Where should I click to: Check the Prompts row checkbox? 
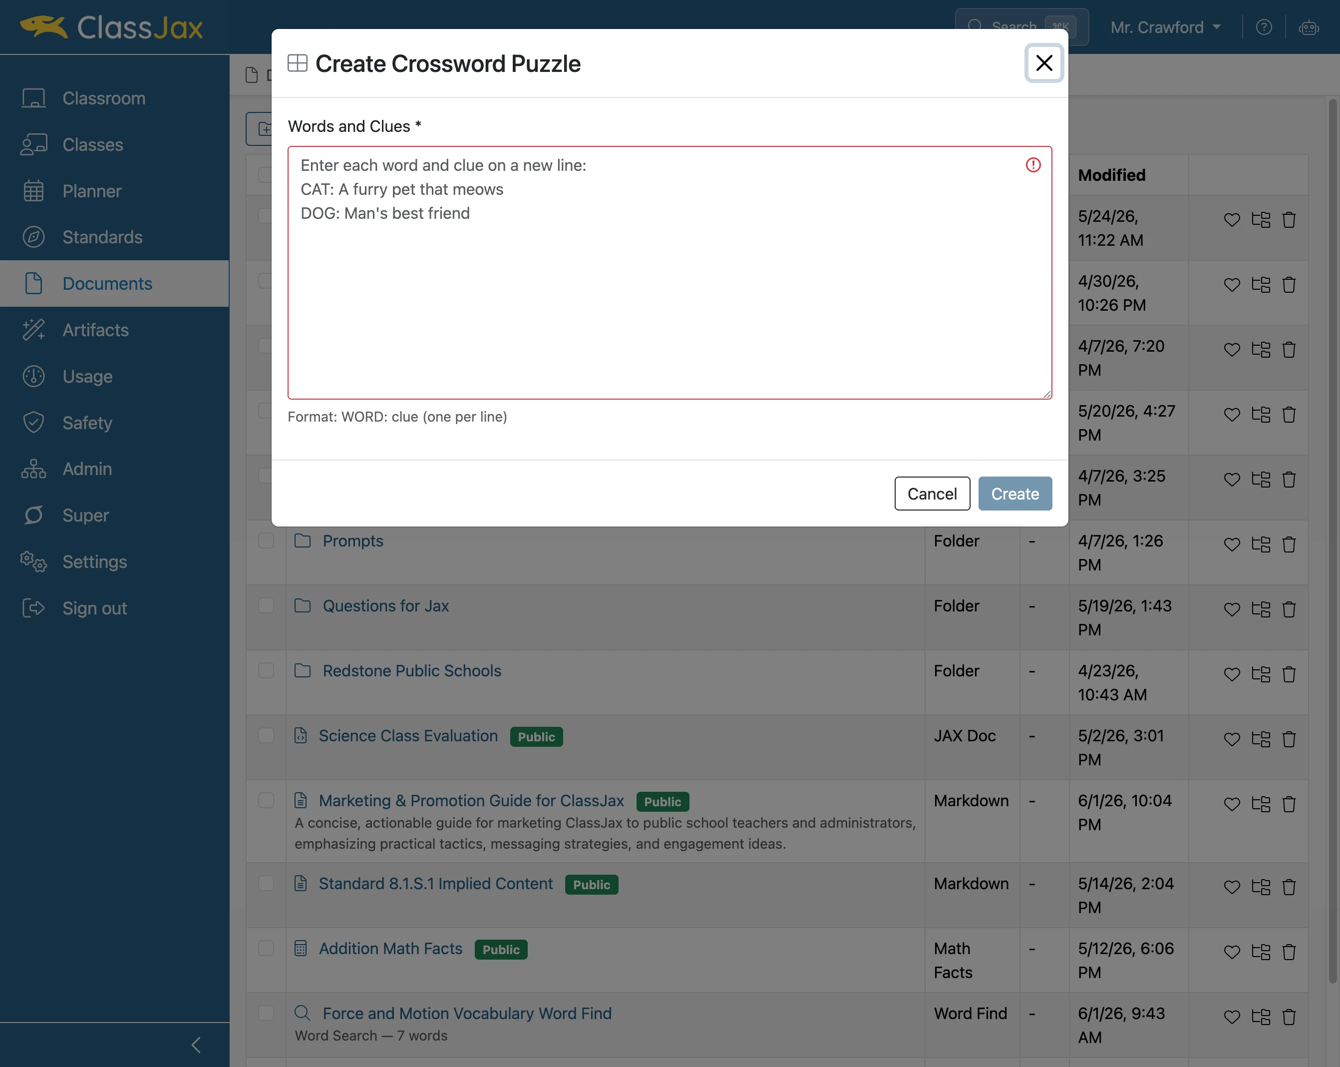pos(266,540)
